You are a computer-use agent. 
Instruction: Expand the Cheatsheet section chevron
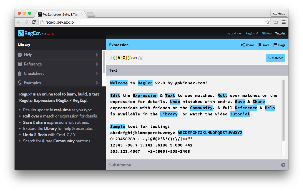[x=97, y=73]
